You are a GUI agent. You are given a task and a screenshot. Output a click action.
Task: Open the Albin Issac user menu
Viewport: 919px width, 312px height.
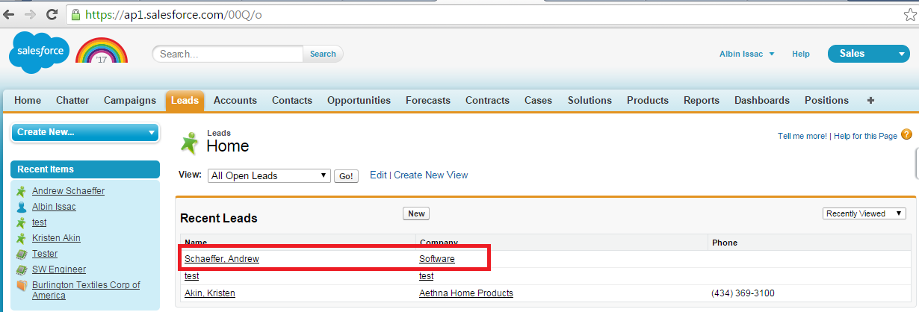pyautogui.click(x=746, y=54)
